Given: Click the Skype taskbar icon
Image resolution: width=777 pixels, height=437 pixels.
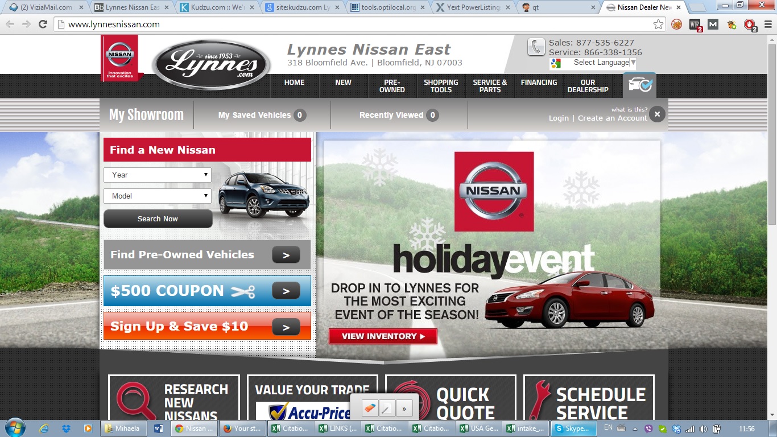Looking at the screenshot, I should click(573, 428).
